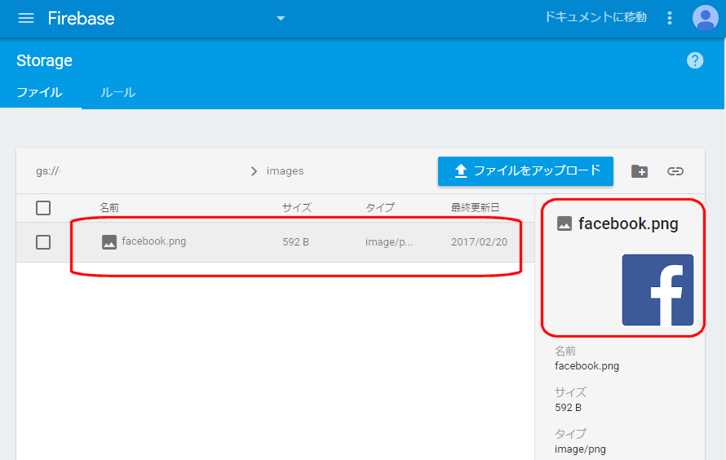Click the facebook.png detail panel title
The image size is (726, 460).
point(628,223)
